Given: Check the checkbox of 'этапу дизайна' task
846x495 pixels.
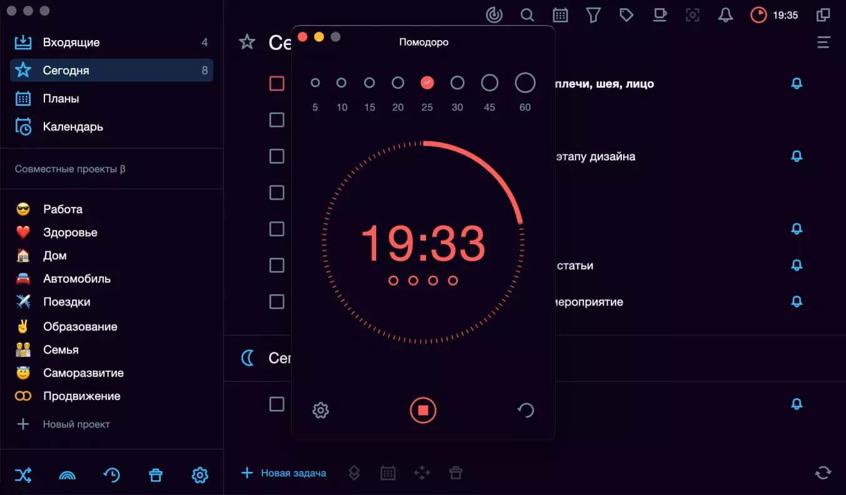Looking at the screenshot, I should click(277, 156).
